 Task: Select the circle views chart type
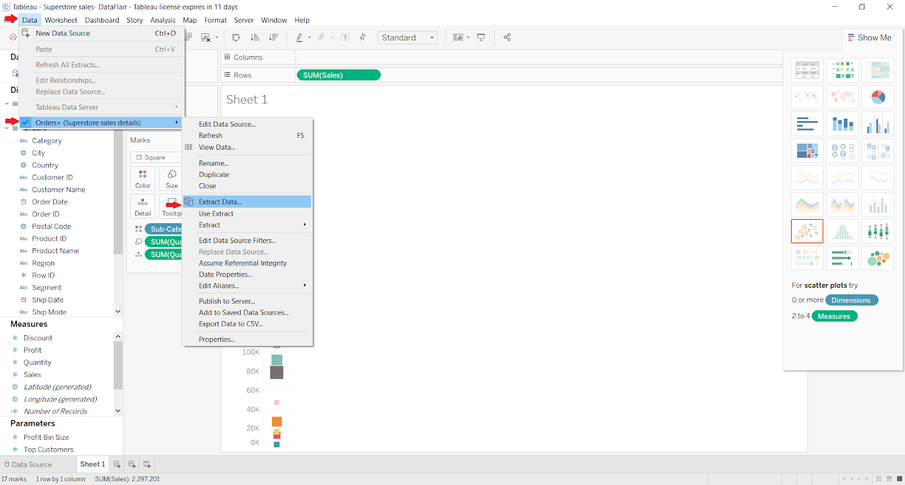[x=843, y=151]
